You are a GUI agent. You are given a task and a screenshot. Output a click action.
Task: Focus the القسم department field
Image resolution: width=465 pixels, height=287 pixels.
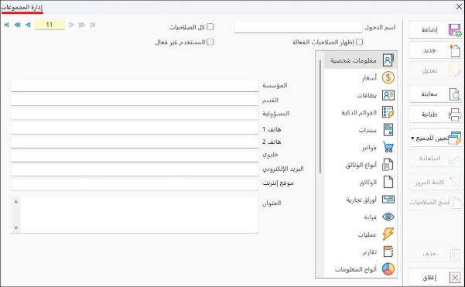pyautogui.click(x=135, y=100)
